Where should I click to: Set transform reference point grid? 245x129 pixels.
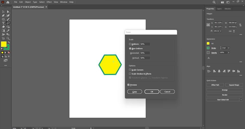tap(208, 25)
